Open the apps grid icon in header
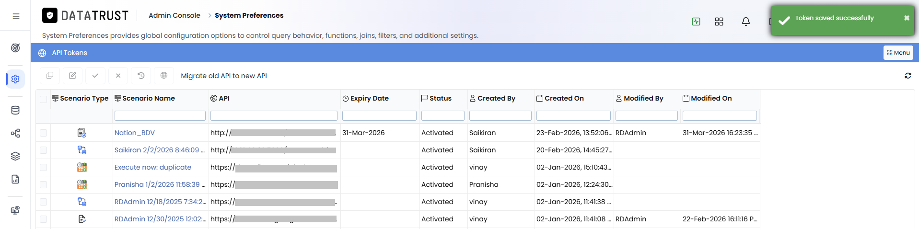The width and height of the screenshot is (919, 229). coord(719,22)
